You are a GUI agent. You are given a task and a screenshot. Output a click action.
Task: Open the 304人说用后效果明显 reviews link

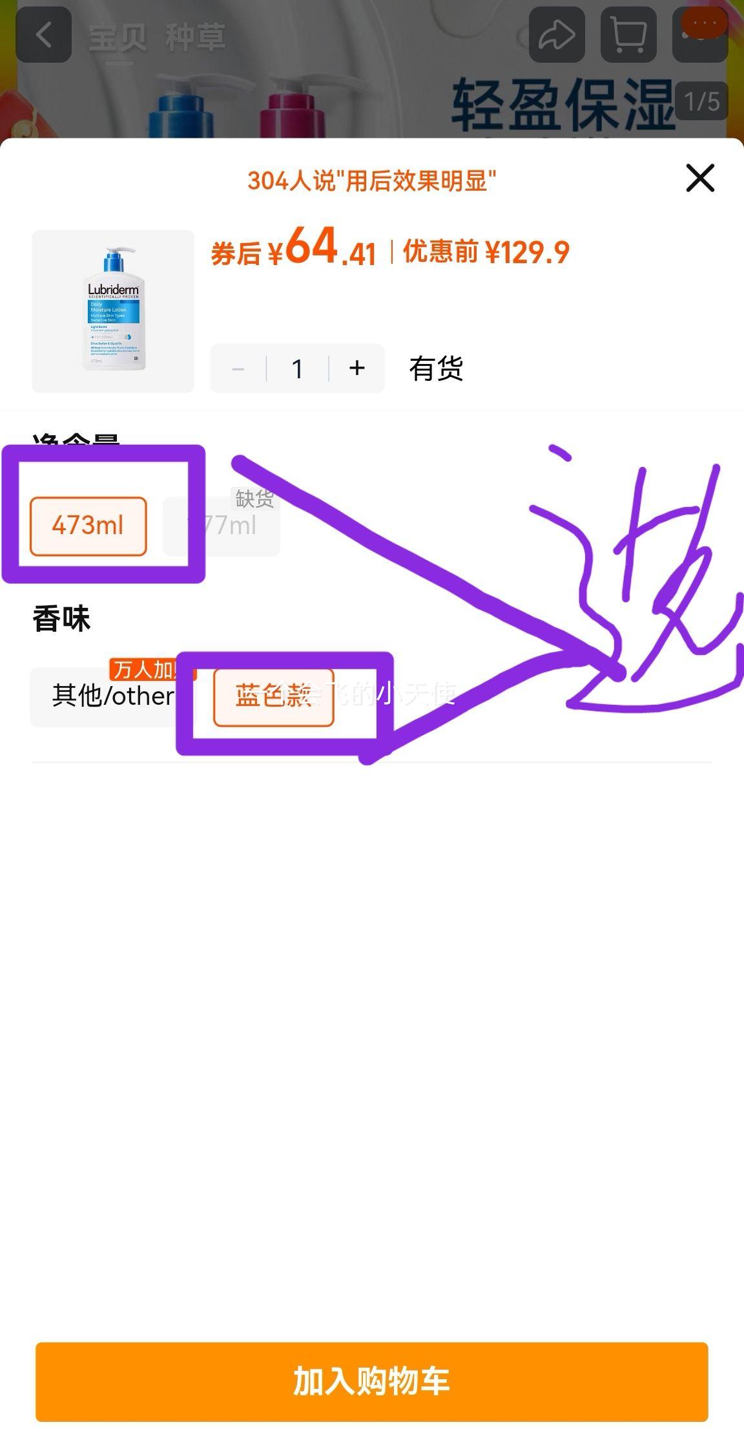click(x=372, y=180)
